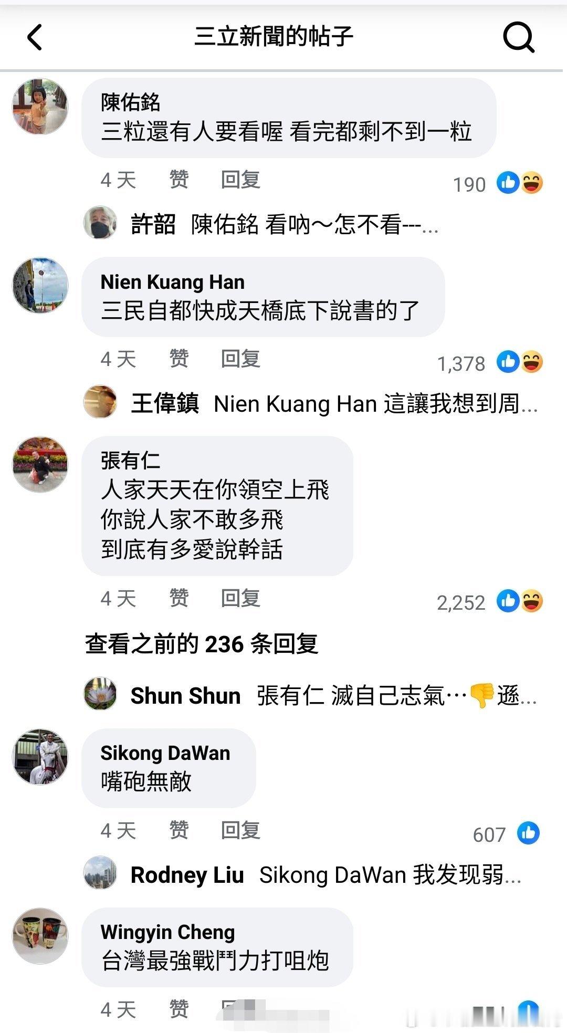Open 陳佑銘's profile picture

40,107
